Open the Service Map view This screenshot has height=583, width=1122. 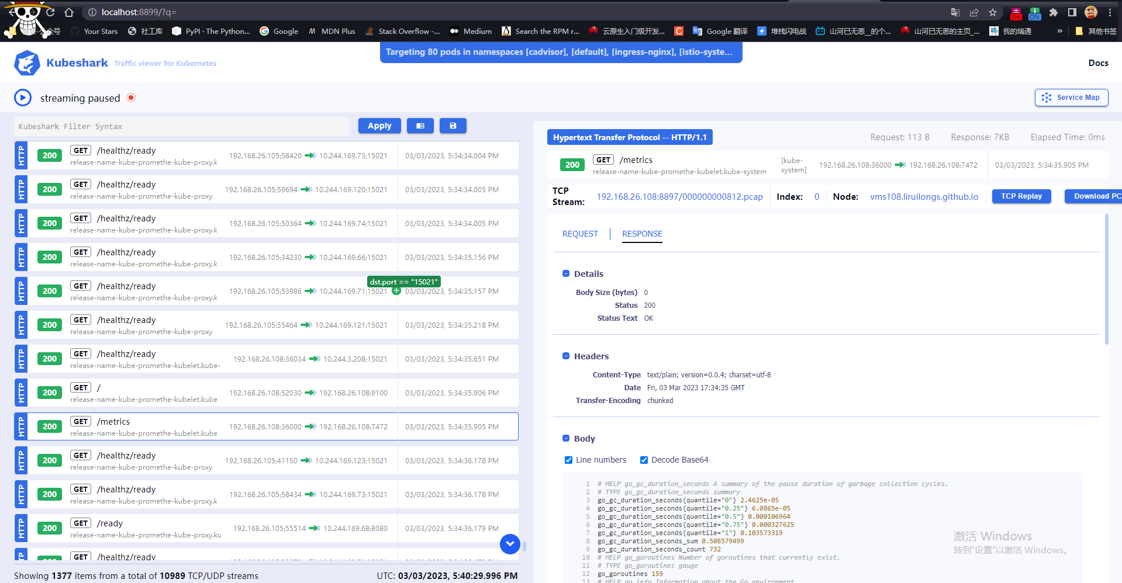point(1071,98)
